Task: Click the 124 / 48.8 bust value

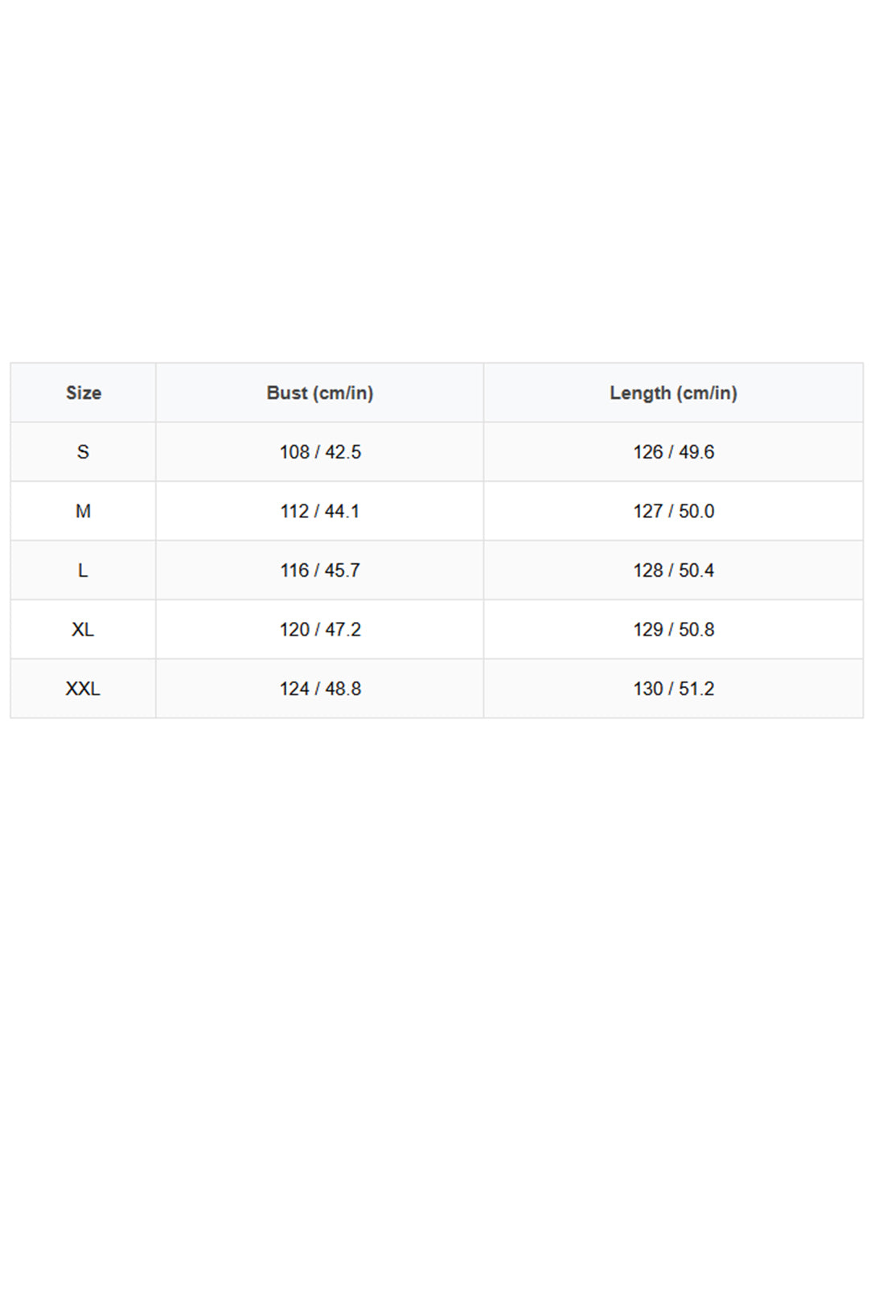Action: click(319, 689)
